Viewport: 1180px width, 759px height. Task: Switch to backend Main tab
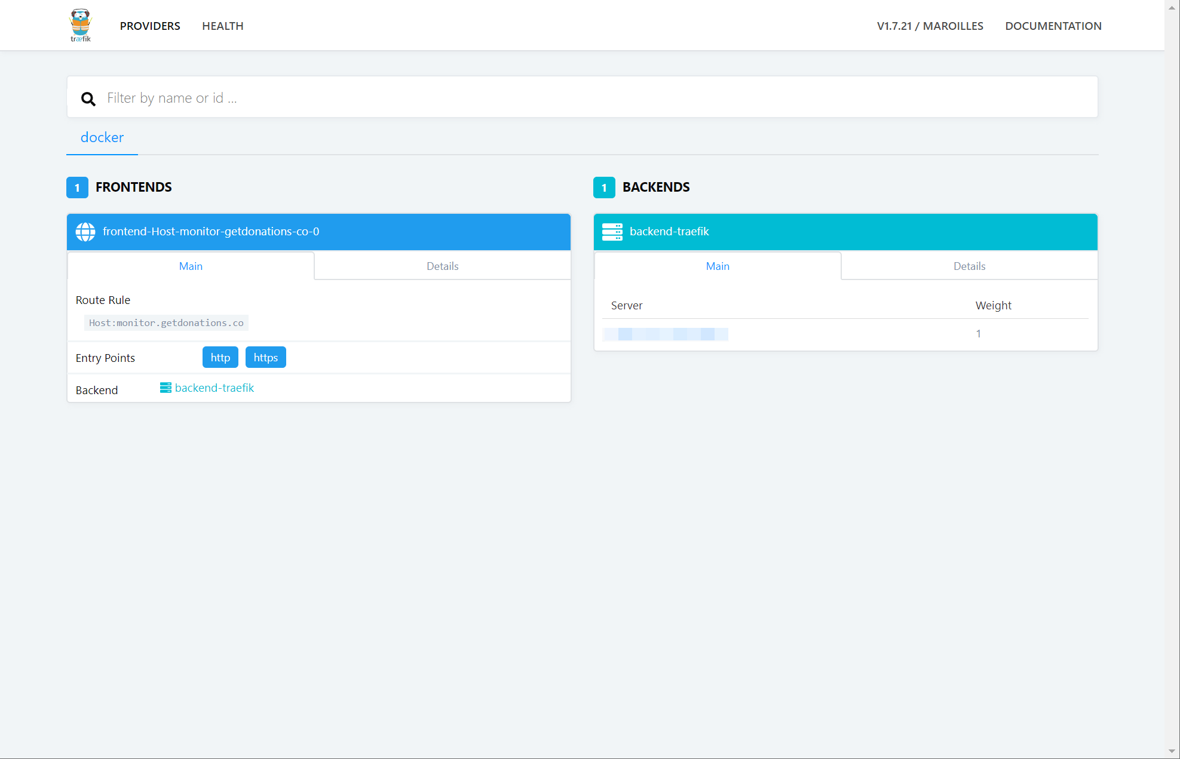[718, 266]
